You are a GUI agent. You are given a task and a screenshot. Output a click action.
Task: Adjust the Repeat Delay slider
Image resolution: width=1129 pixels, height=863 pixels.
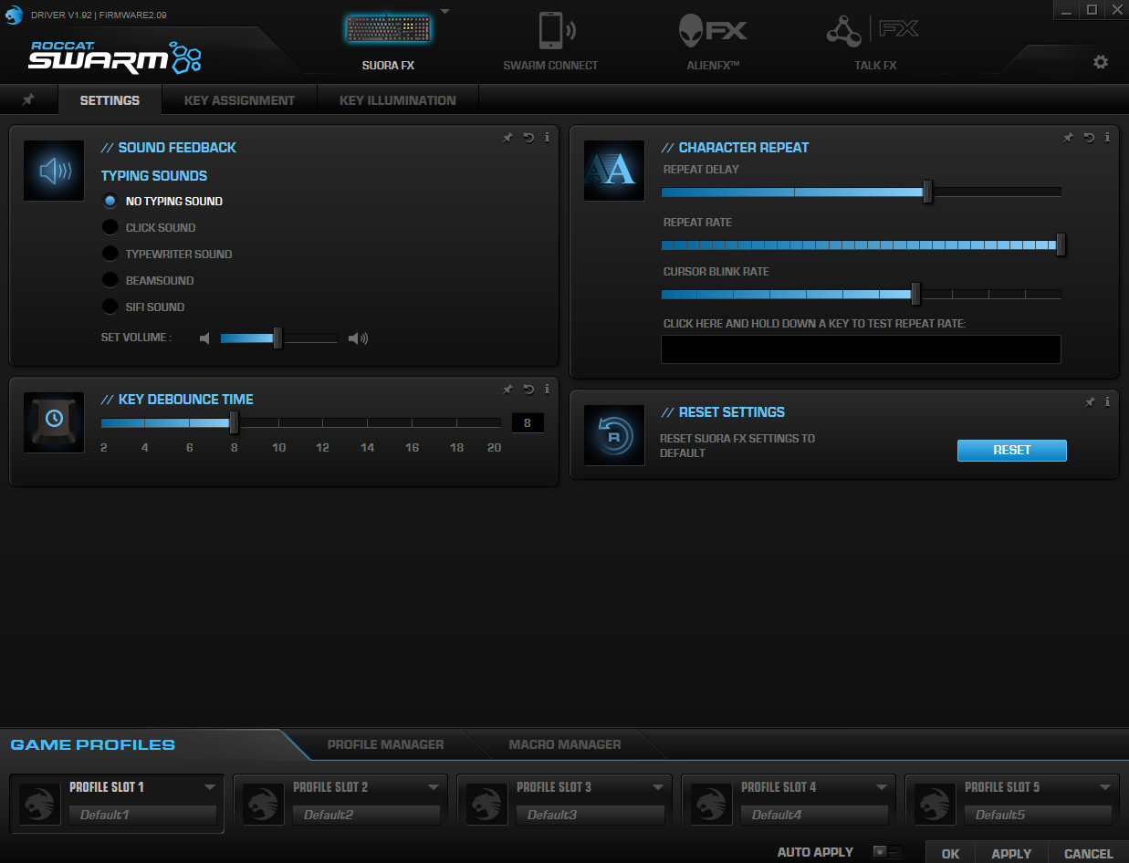pyautogui.click(x=861, y=192)
